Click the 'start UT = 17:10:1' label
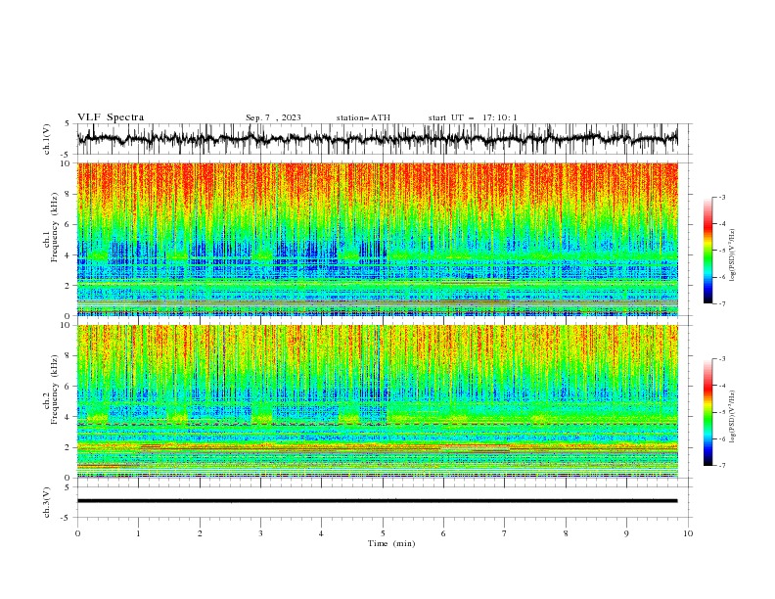The image size is (775, 599). pos(473,117)
